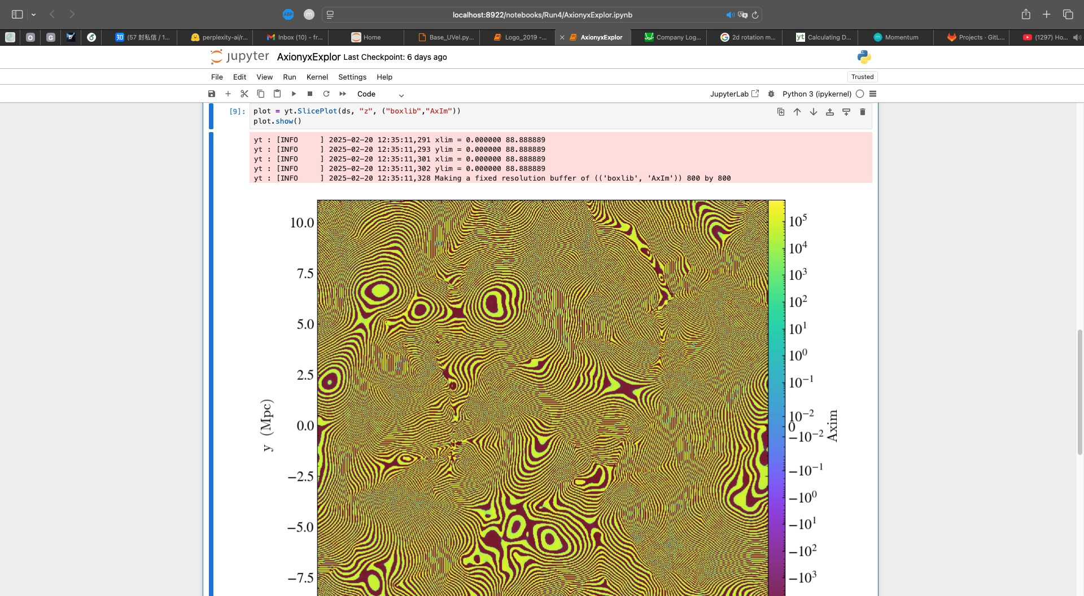The height and width of the screenshot is (596, 1084).
Task: Open the Edit menu
Action: pyautogui.click(x=239, y=77)
